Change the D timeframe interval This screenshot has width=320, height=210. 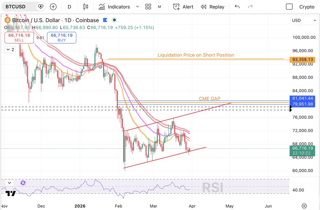(x=69, y=7)
